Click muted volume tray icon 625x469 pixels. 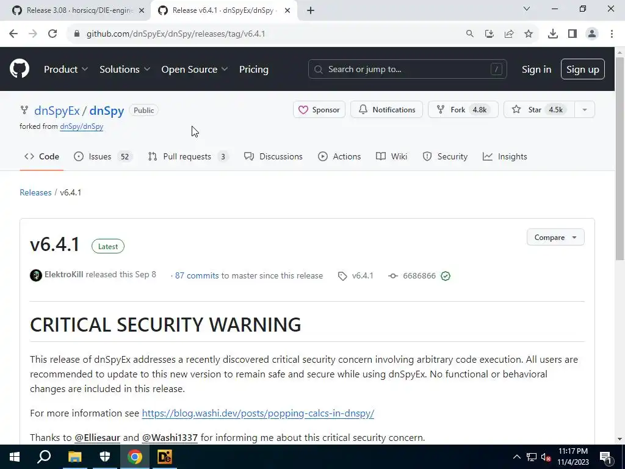546,457
